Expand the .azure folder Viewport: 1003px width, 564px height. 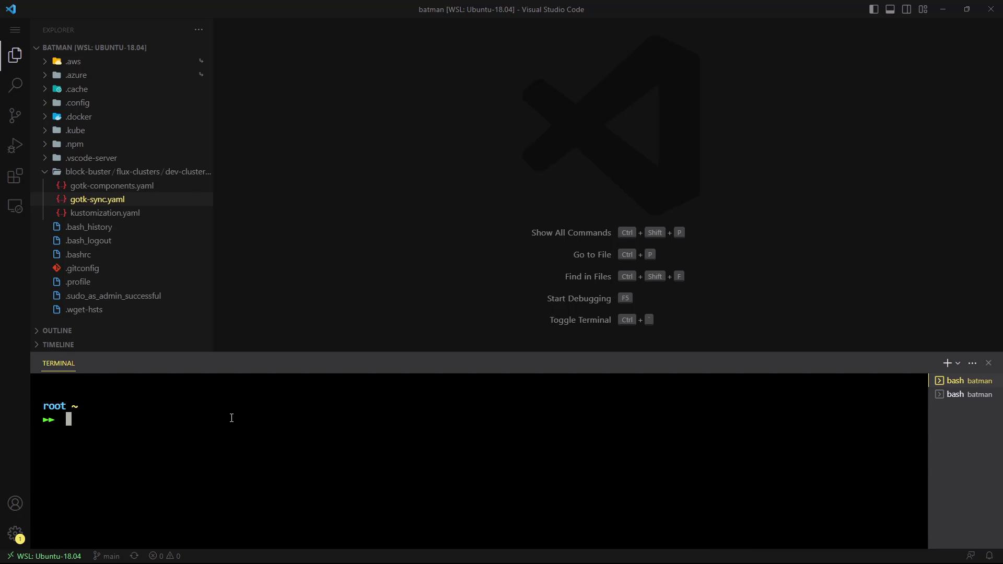coord(122,75)
